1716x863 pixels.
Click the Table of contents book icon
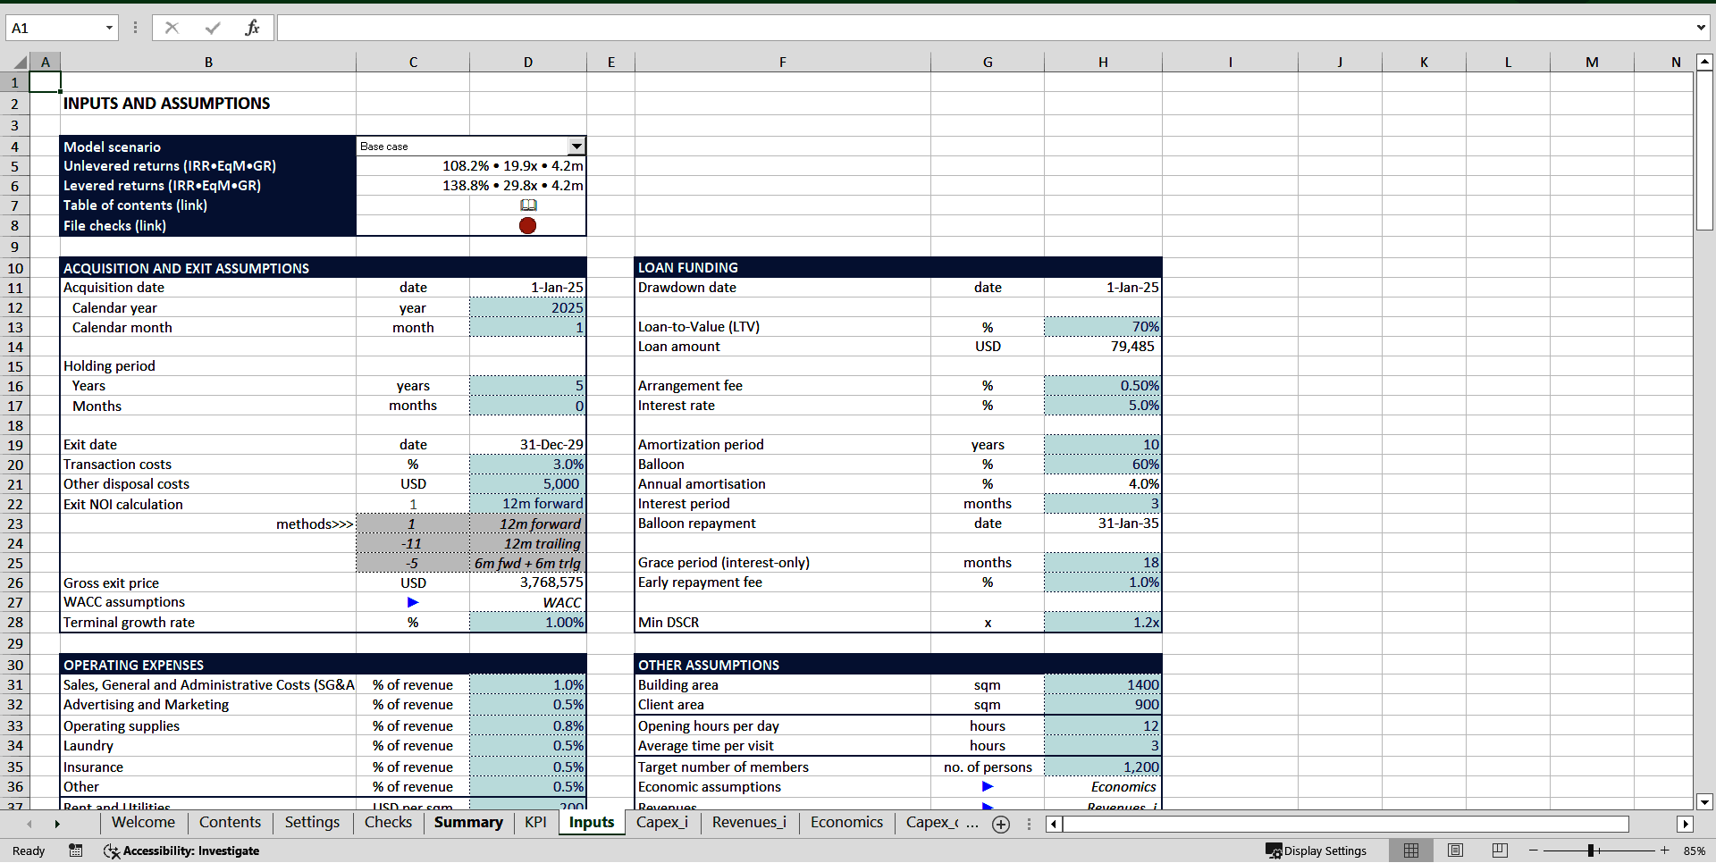[x=529, y=205]
